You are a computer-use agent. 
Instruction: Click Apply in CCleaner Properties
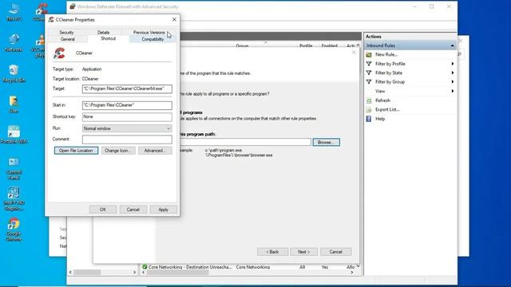tap(163, 210)
